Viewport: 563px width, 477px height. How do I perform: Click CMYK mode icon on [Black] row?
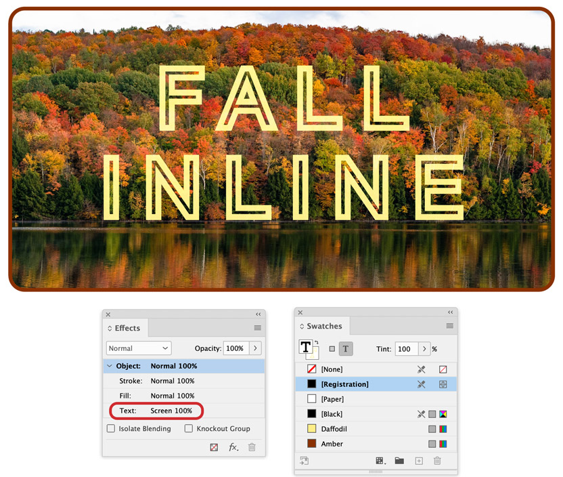point(443,414)
